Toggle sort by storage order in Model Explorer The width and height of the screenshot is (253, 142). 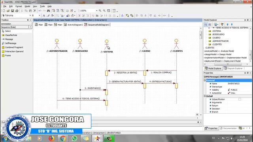(206, 24)
